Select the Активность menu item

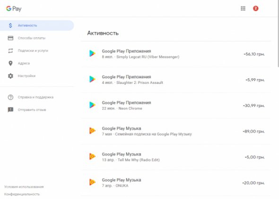tap(37, 25)
